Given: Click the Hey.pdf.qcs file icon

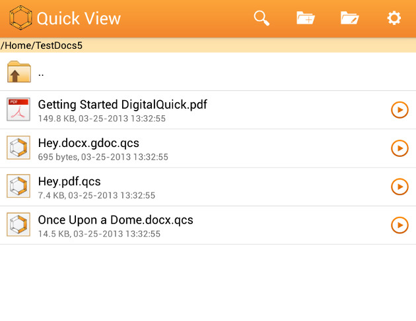Looking at the screenshot, I should tap(18, 186).
